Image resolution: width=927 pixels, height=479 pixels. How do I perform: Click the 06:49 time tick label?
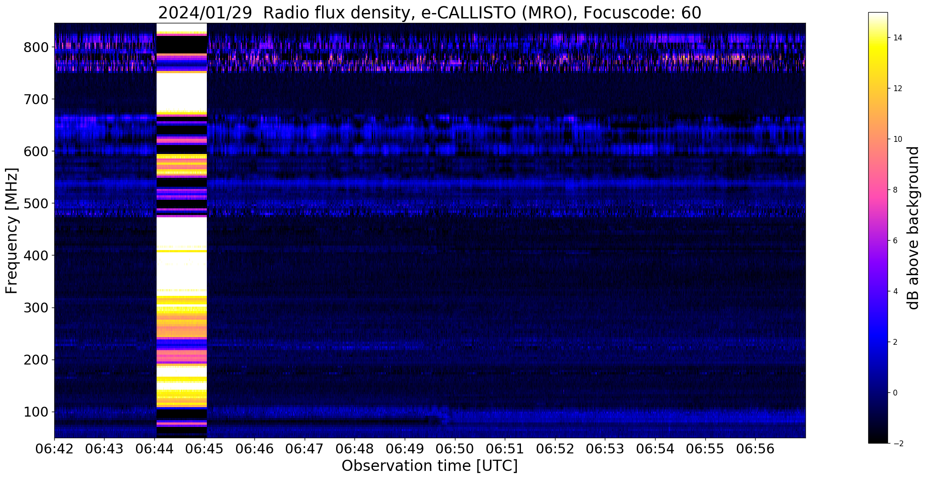pyautogui.click(x=405, y=449)
